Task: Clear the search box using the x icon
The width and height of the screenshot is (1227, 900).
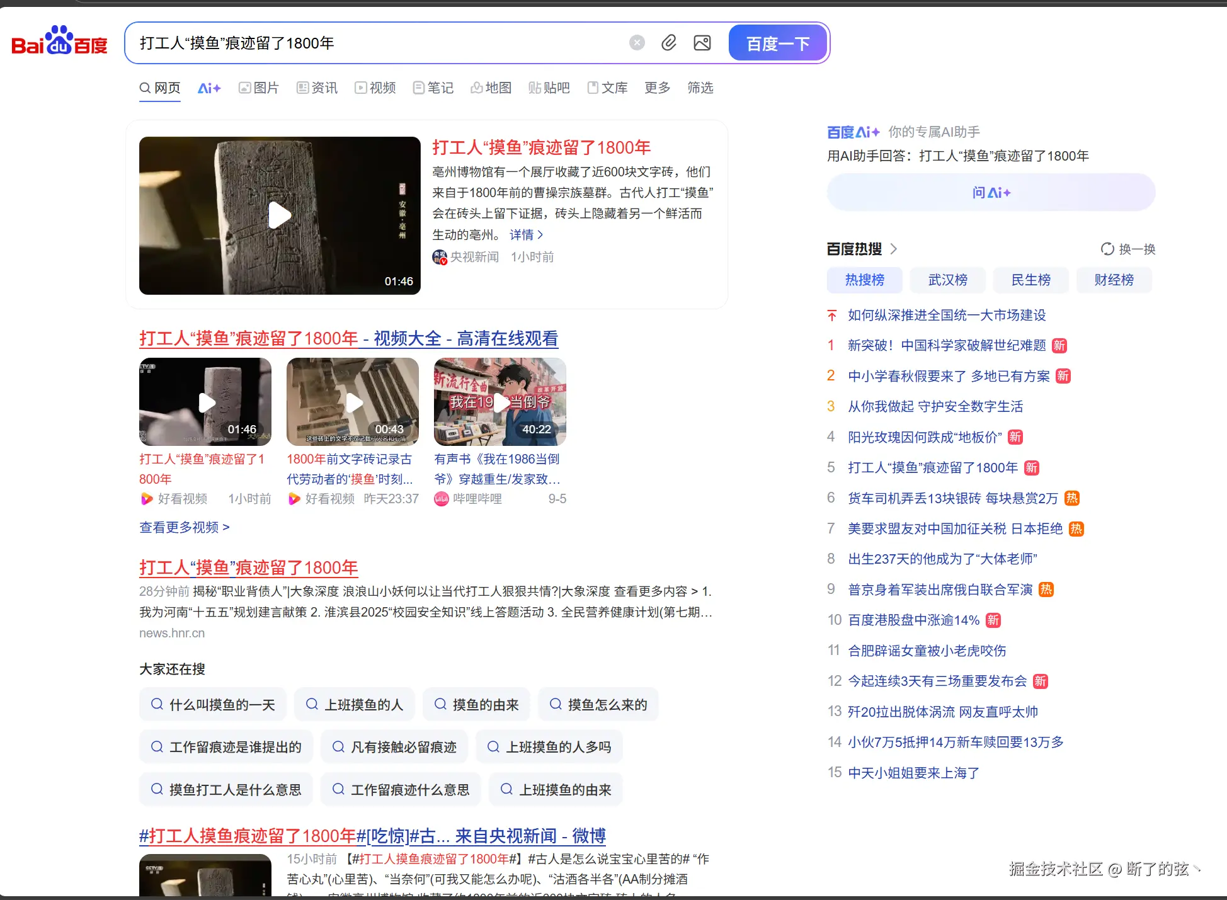Action: tap(637, 42)
